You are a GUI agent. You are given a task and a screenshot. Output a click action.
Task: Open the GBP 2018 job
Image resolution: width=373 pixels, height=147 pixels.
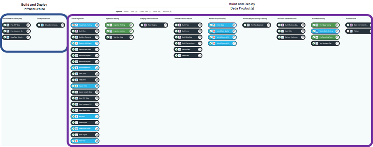click(x=85, y=74)
